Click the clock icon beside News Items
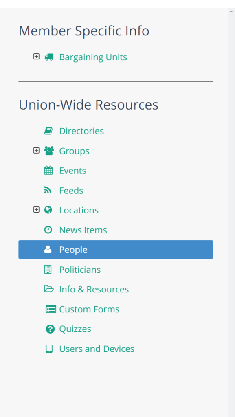 (48, 230)
